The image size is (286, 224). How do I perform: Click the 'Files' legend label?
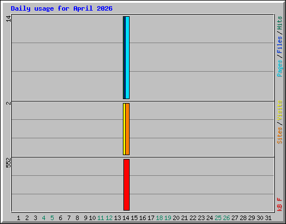point(280,45)
